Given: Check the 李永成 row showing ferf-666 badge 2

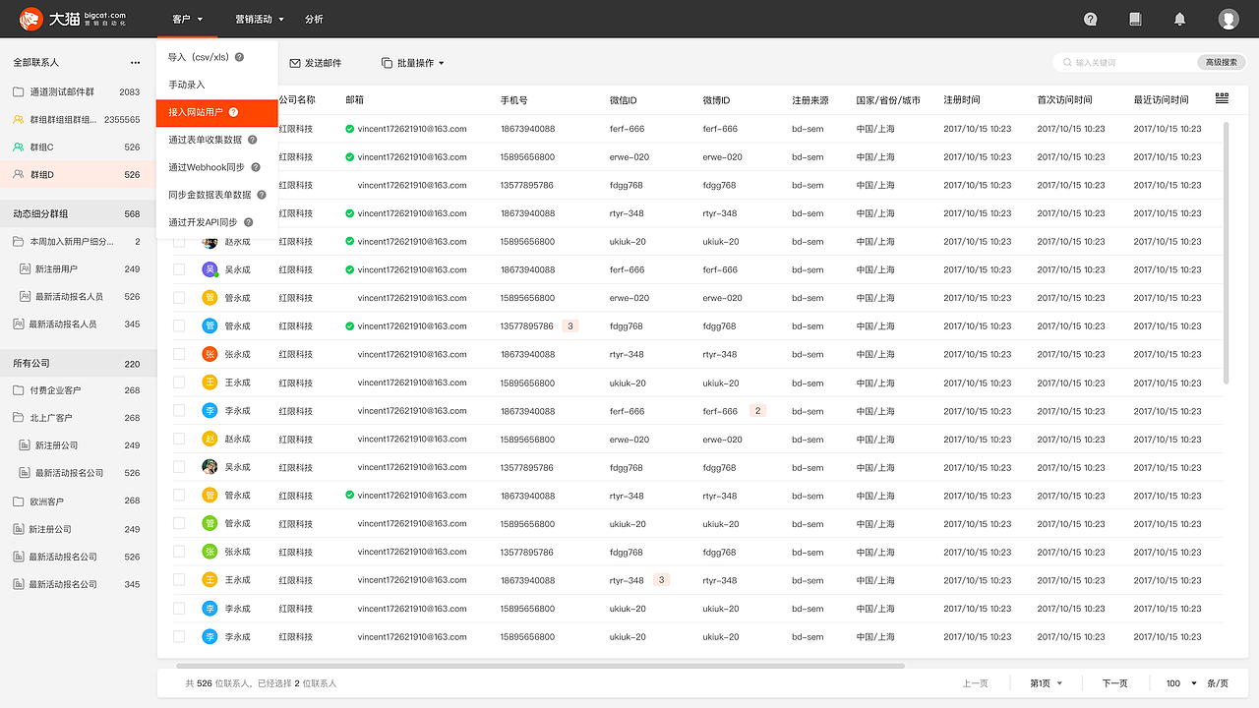Looking at the screenshot, I should coord(179,411).
